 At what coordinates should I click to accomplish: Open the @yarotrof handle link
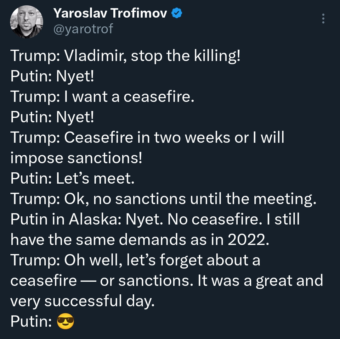pyautogui.click(x=83, y=29)
